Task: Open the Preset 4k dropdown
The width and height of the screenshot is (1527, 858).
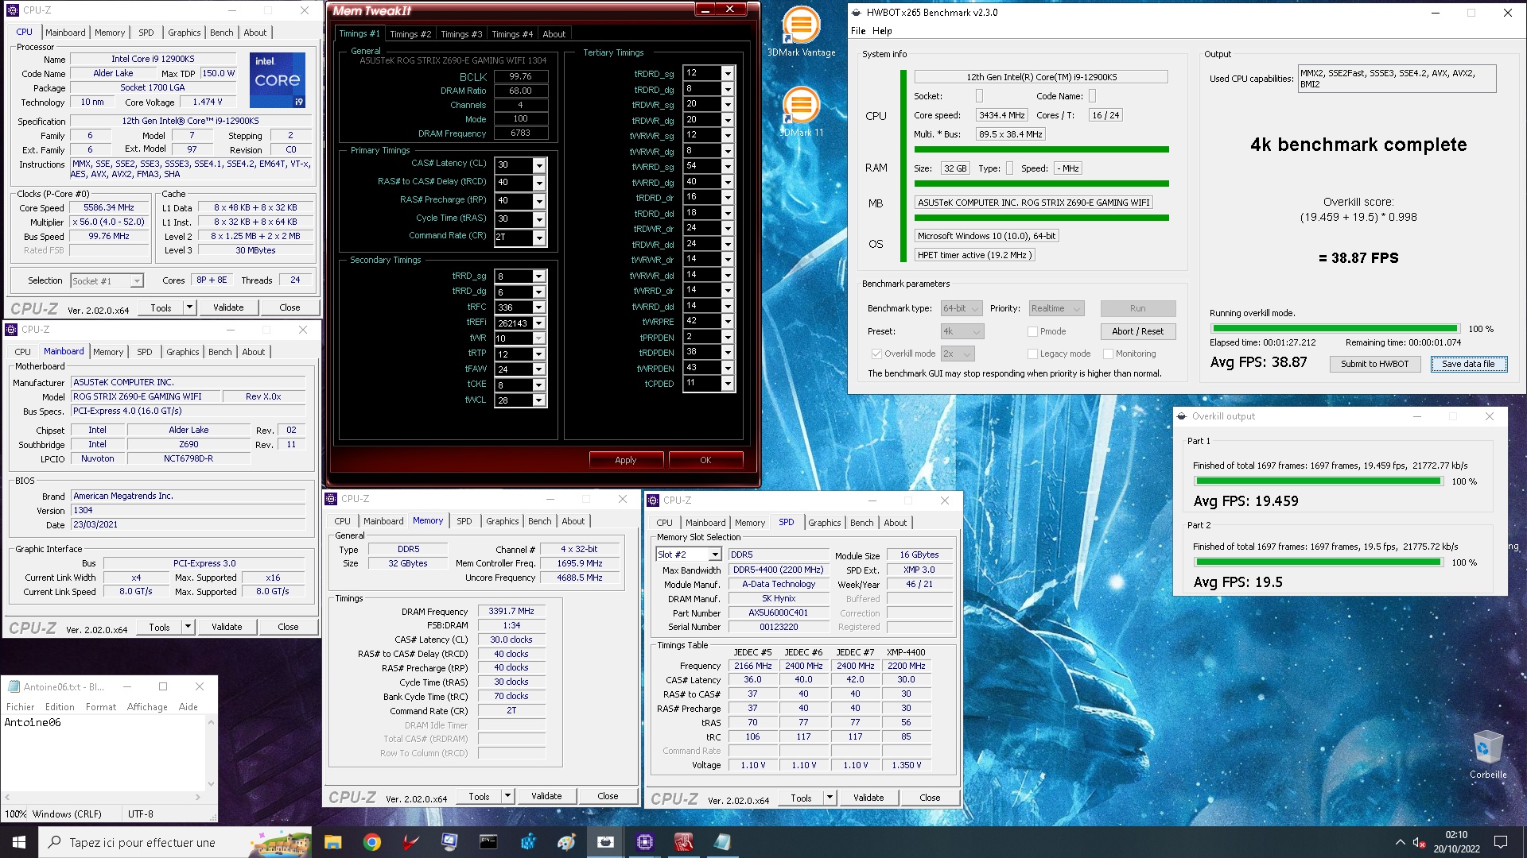Action: tap(962, 331)
